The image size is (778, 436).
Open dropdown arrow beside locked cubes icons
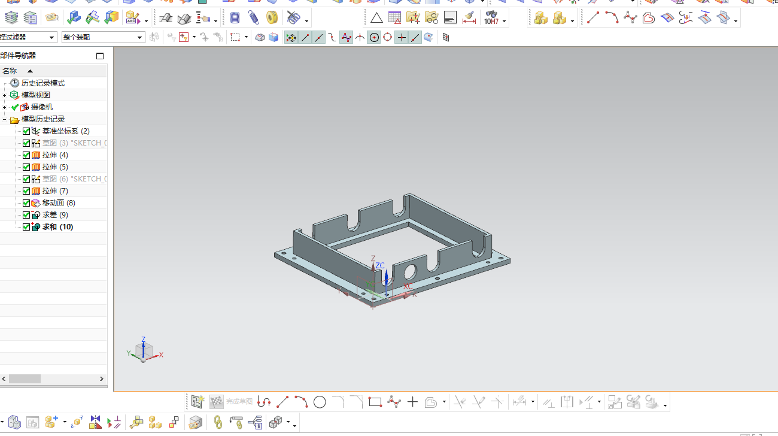573,22
